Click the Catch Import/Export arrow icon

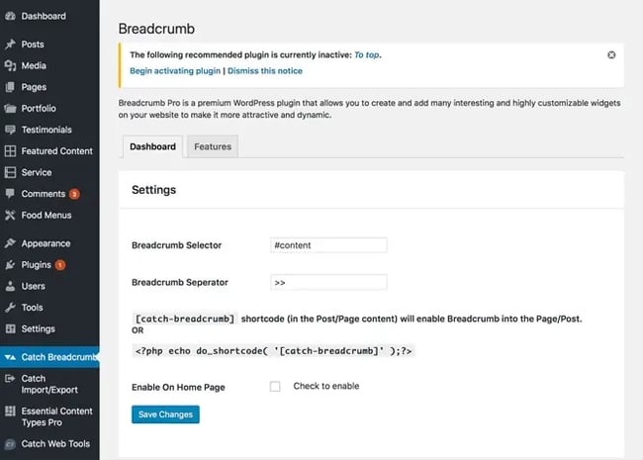10,379
